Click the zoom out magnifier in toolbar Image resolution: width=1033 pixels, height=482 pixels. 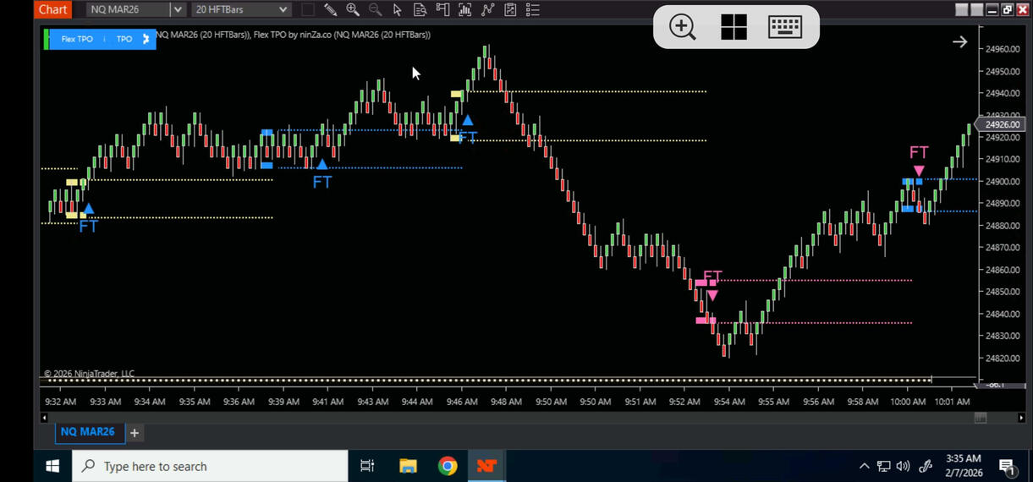click(x=375, y=10)
